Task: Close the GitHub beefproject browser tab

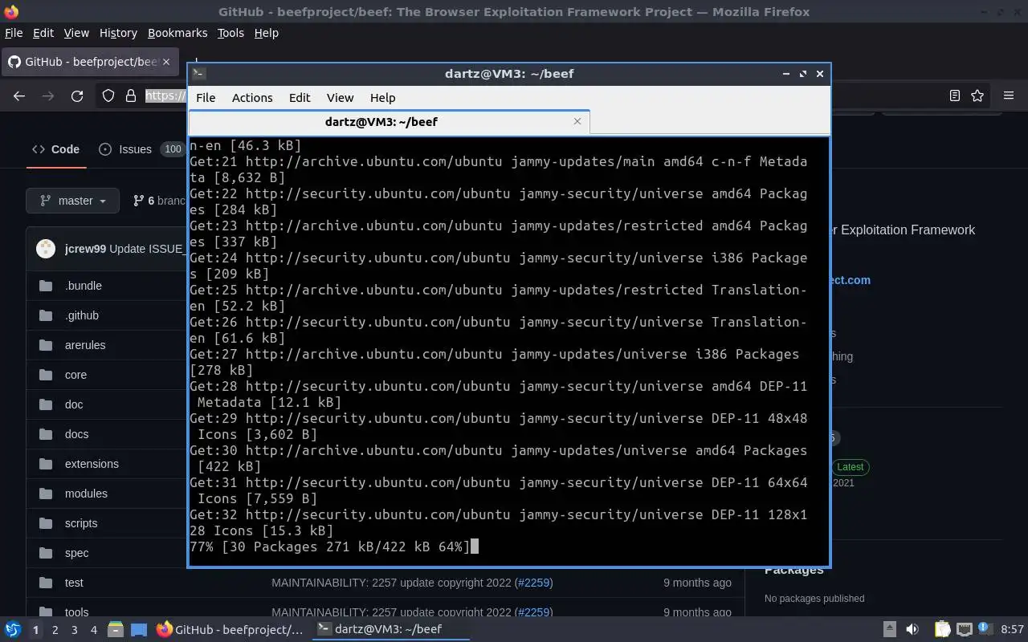Action: tap(166, 62)
